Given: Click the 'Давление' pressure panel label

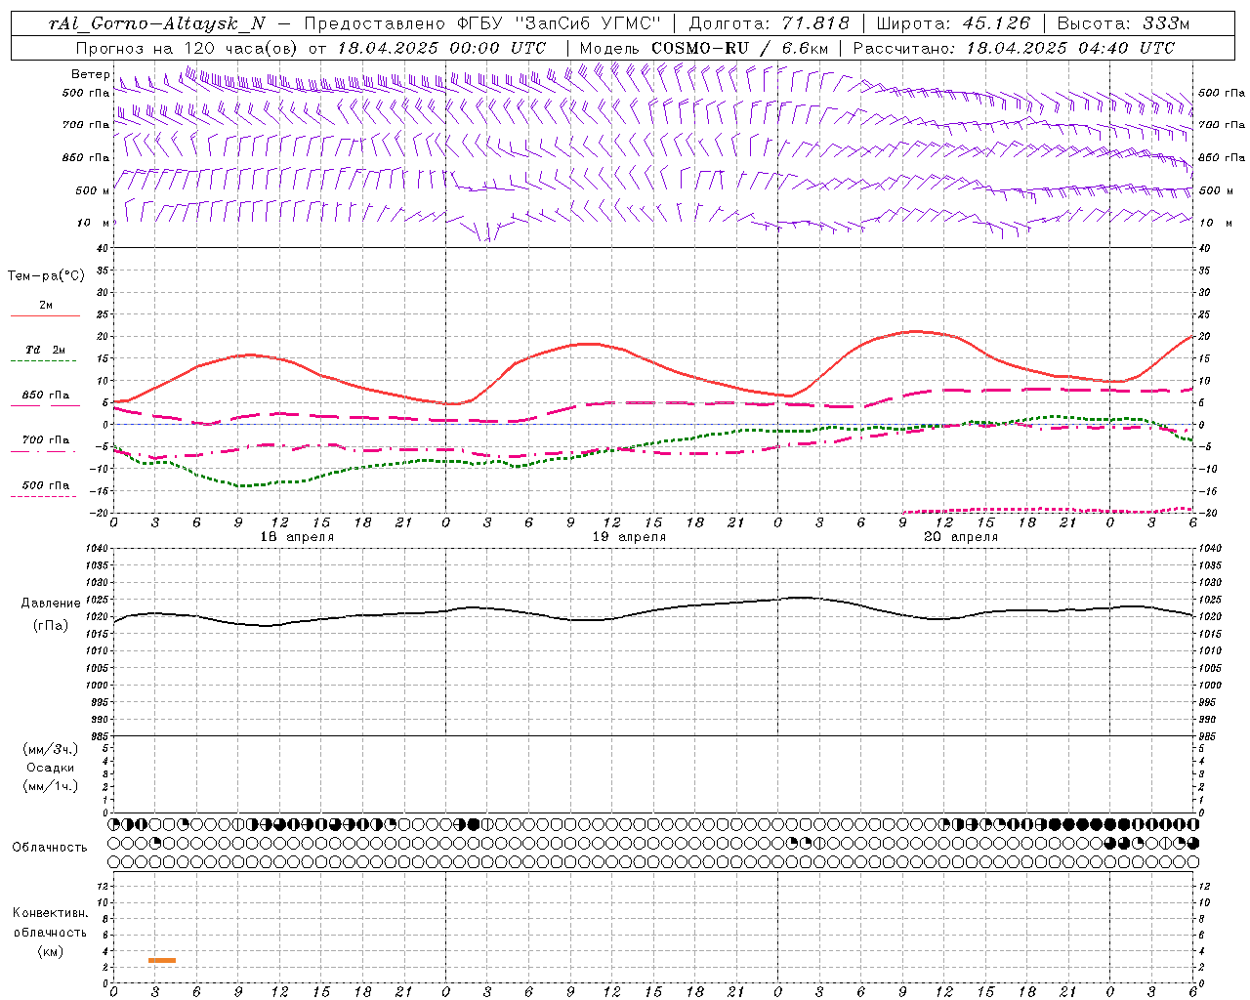Looking at the screenshot, I should pos(50,604).
